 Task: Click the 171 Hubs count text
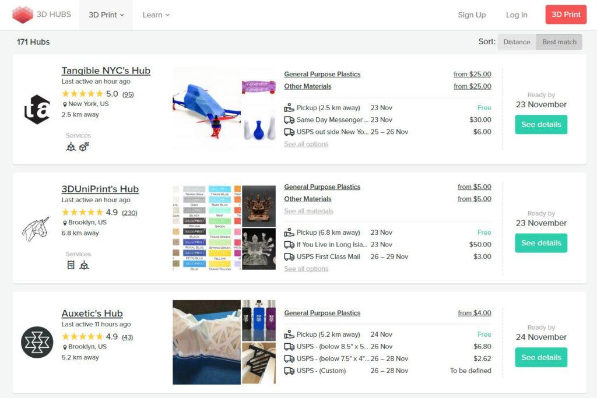[33, 42]
